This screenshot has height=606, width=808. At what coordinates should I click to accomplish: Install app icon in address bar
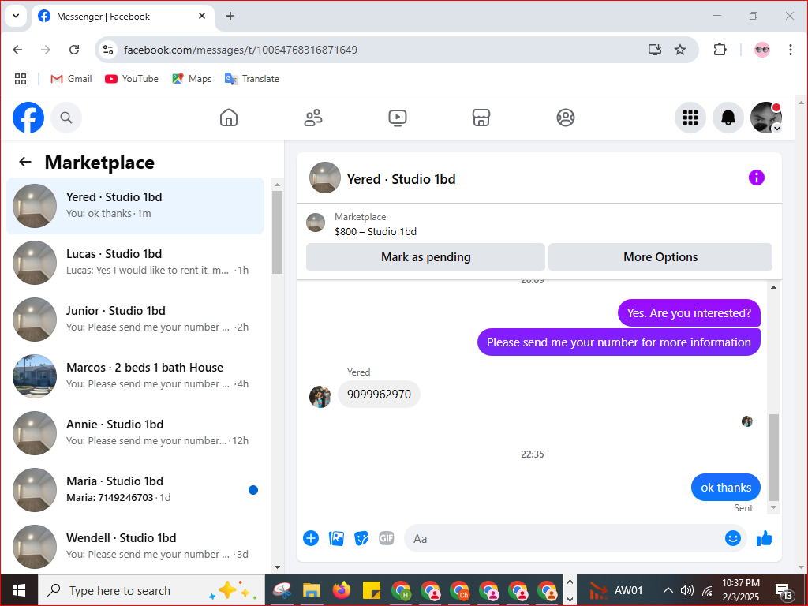655,50
